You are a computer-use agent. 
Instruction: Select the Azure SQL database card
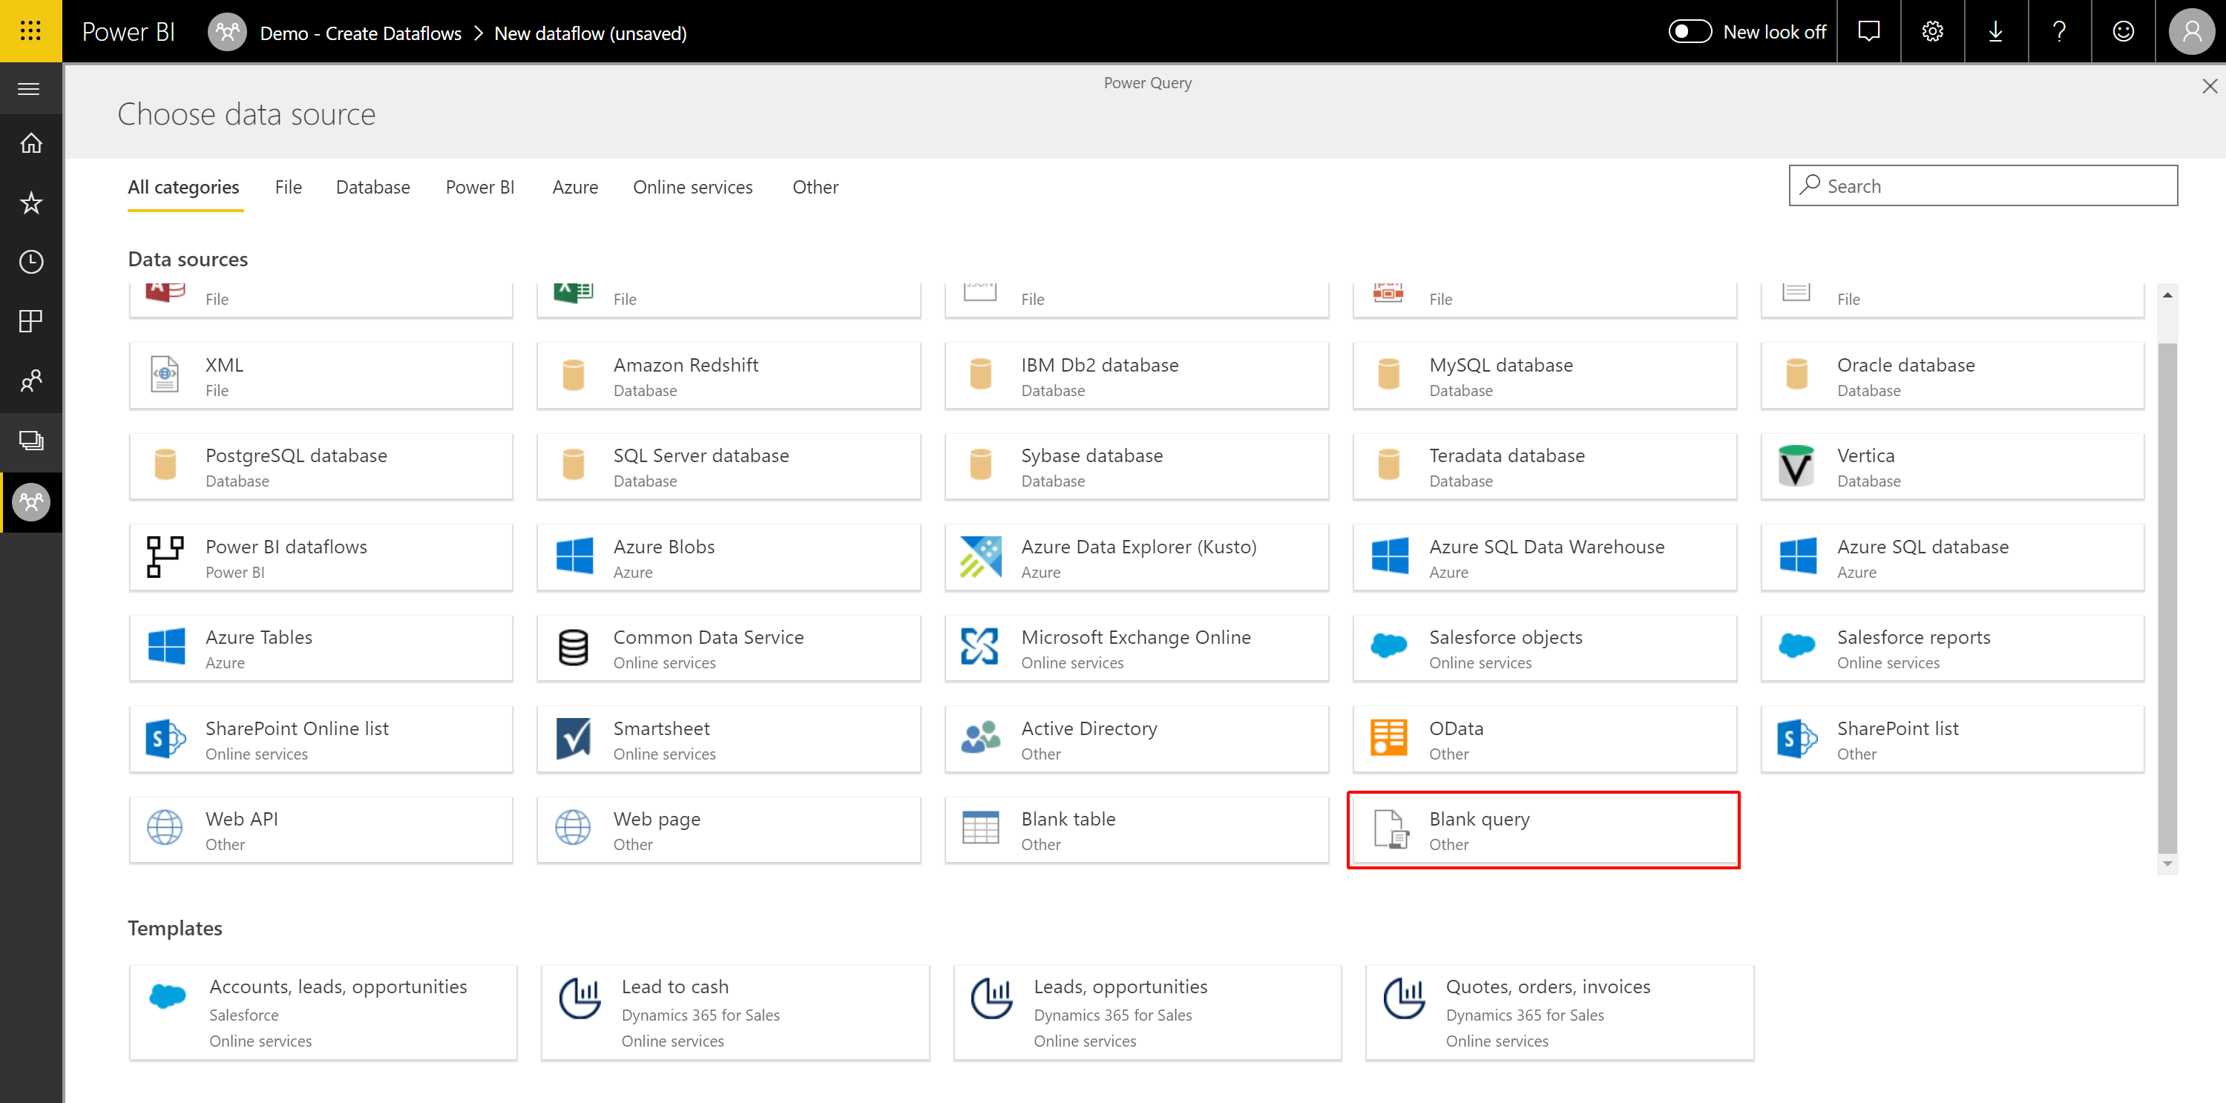tap(1952, 557)
